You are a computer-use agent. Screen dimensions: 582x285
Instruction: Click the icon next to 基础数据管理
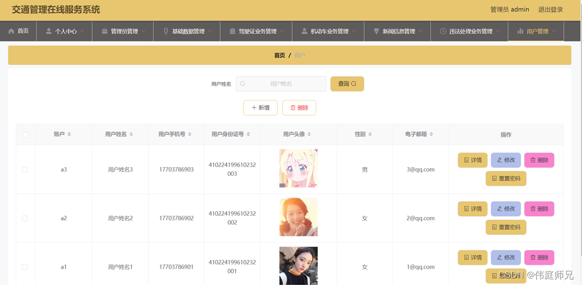(166, 31)
